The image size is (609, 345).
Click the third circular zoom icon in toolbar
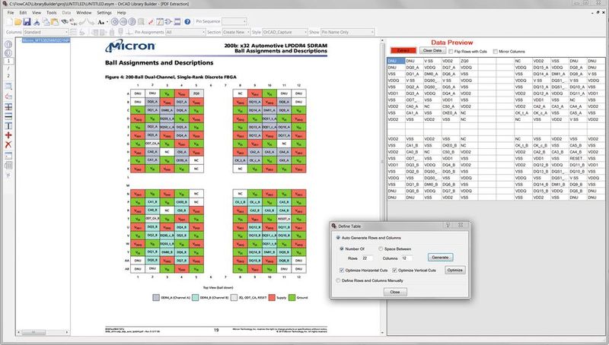coord(132,22)
